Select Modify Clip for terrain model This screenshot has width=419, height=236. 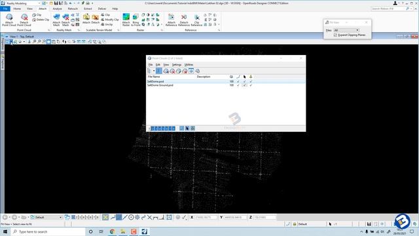pyautogui.click(x=110, y=20)
